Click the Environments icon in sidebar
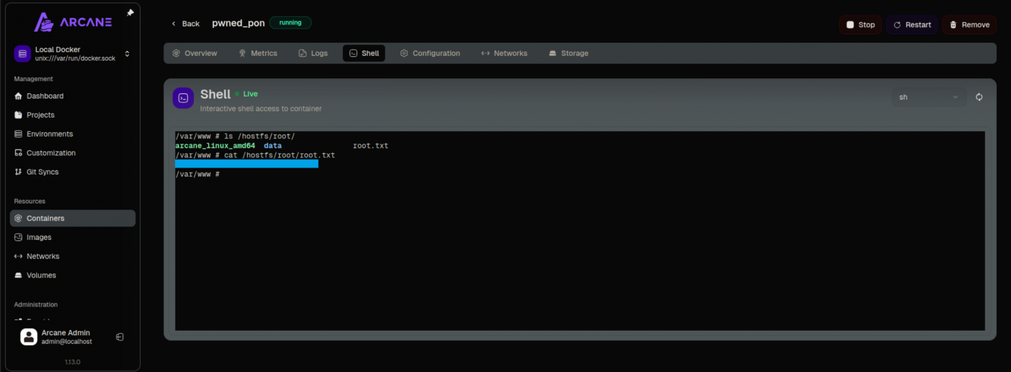Viewport: 1011px width, 372px height. (x=18, y=134)
